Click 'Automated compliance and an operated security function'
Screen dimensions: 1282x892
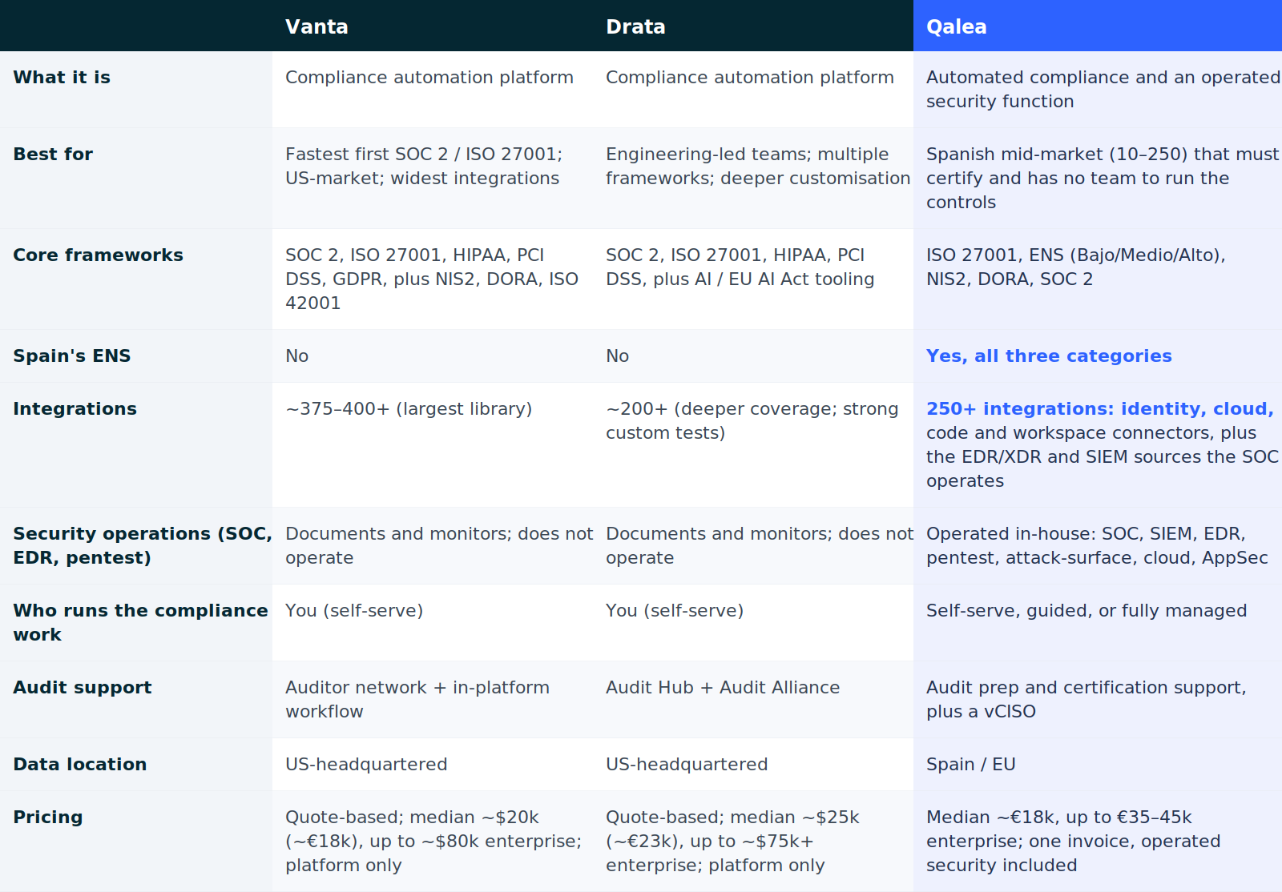(1103, 89)
